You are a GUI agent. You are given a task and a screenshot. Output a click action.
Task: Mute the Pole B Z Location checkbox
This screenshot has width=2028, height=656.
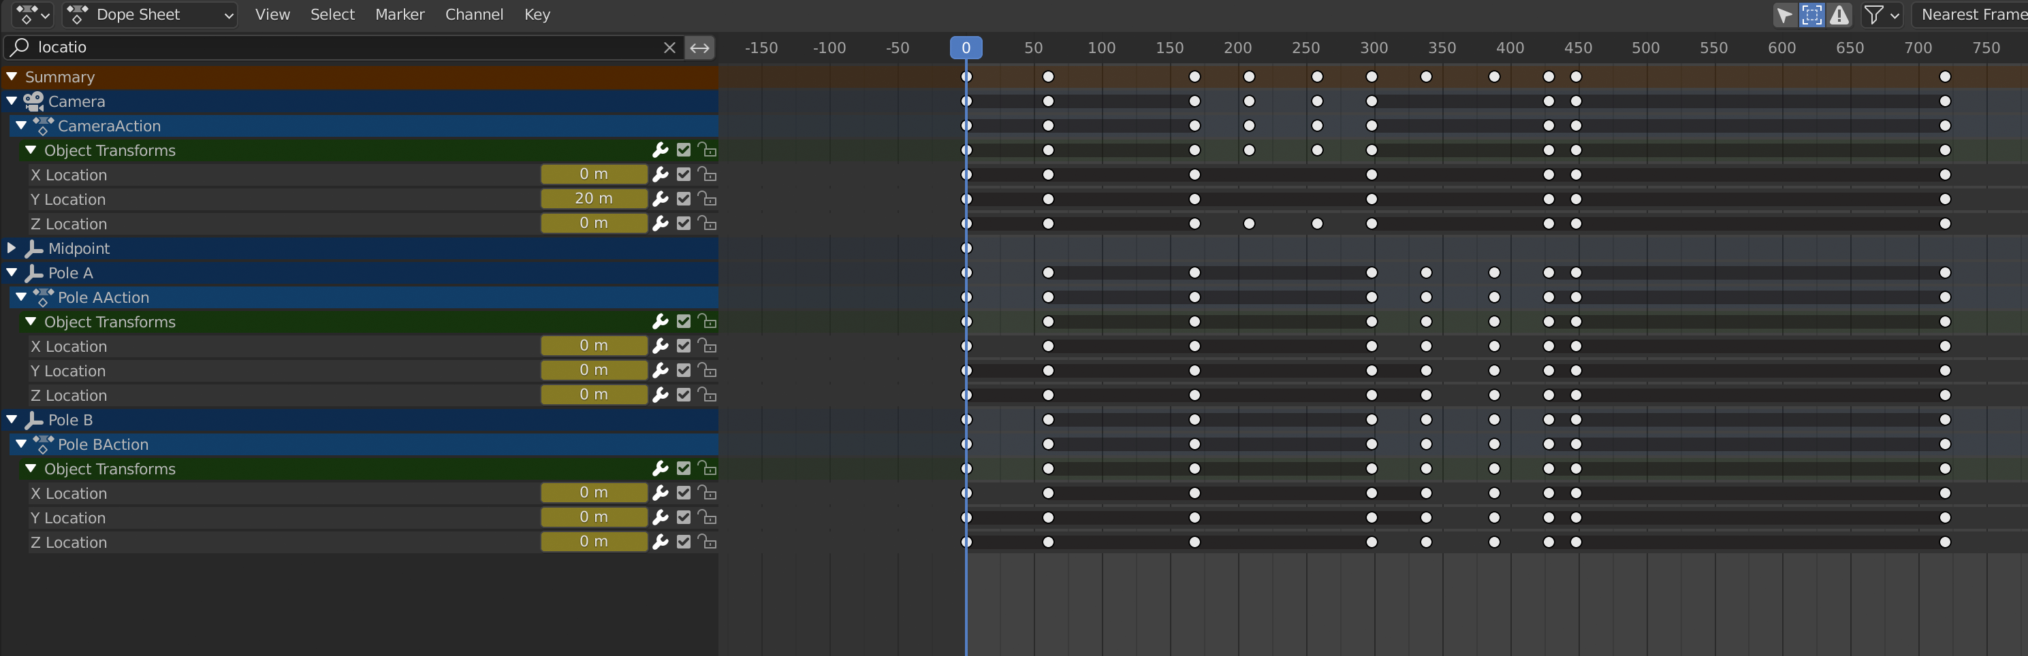point(683,542)
